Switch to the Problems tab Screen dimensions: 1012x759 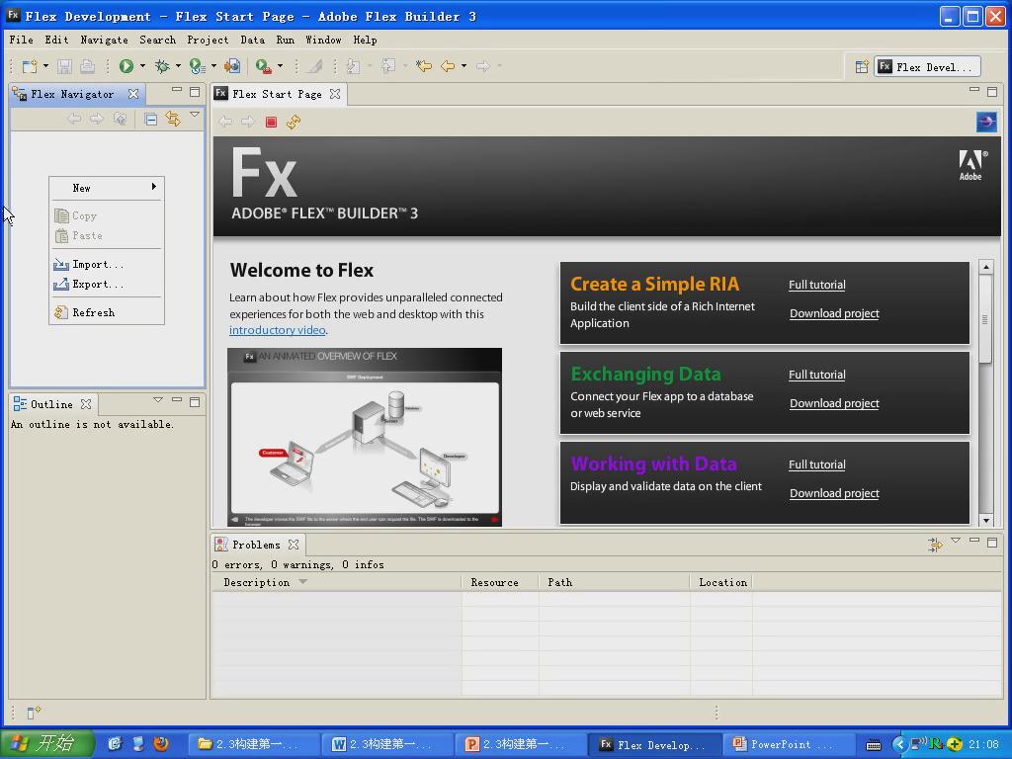coord(256,545)
